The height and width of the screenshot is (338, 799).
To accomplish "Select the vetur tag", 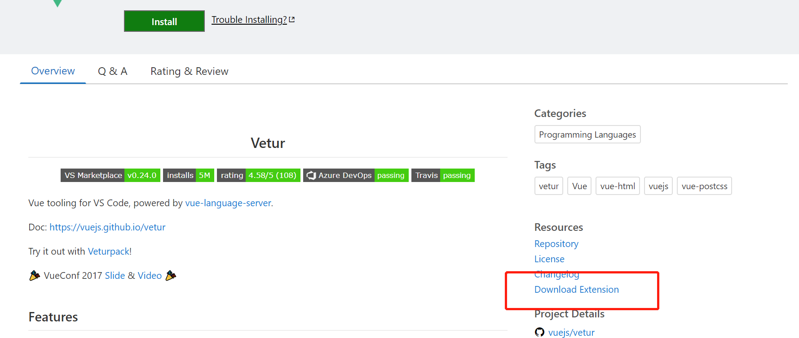I will 549,186.
